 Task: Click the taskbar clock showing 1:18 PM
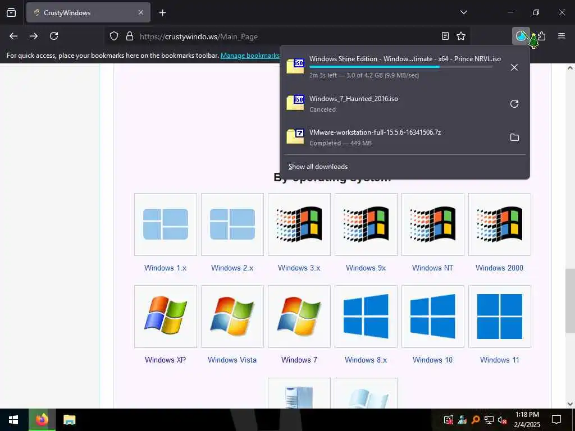point(527,420)
